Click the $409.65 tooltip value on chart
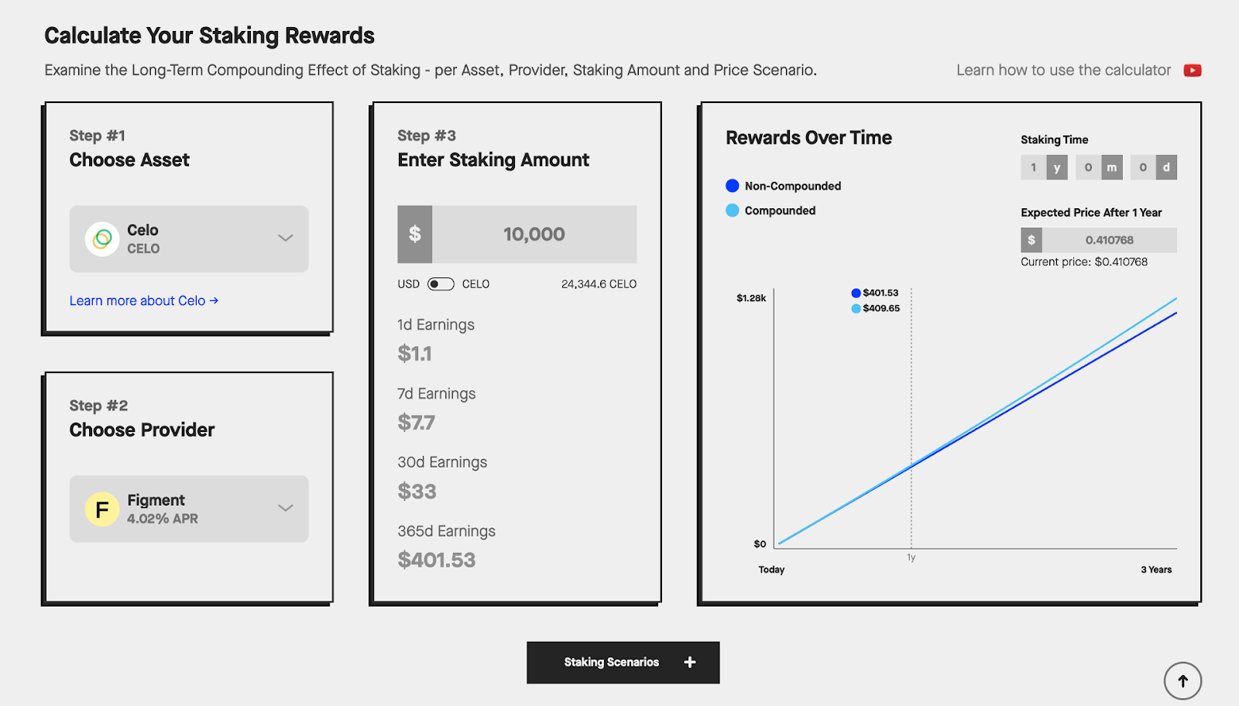Viewport: 1239px width, 706px height. point(881,308)
